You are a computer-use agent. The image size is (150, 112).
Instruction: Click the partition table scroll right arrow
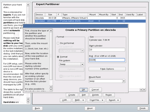[144, 90]
